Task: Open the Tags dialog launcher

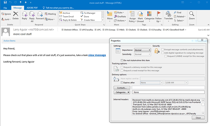Action: [162, 25]
